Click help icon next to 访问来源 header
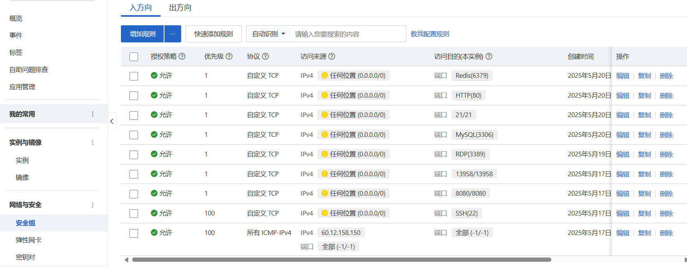 332,56
